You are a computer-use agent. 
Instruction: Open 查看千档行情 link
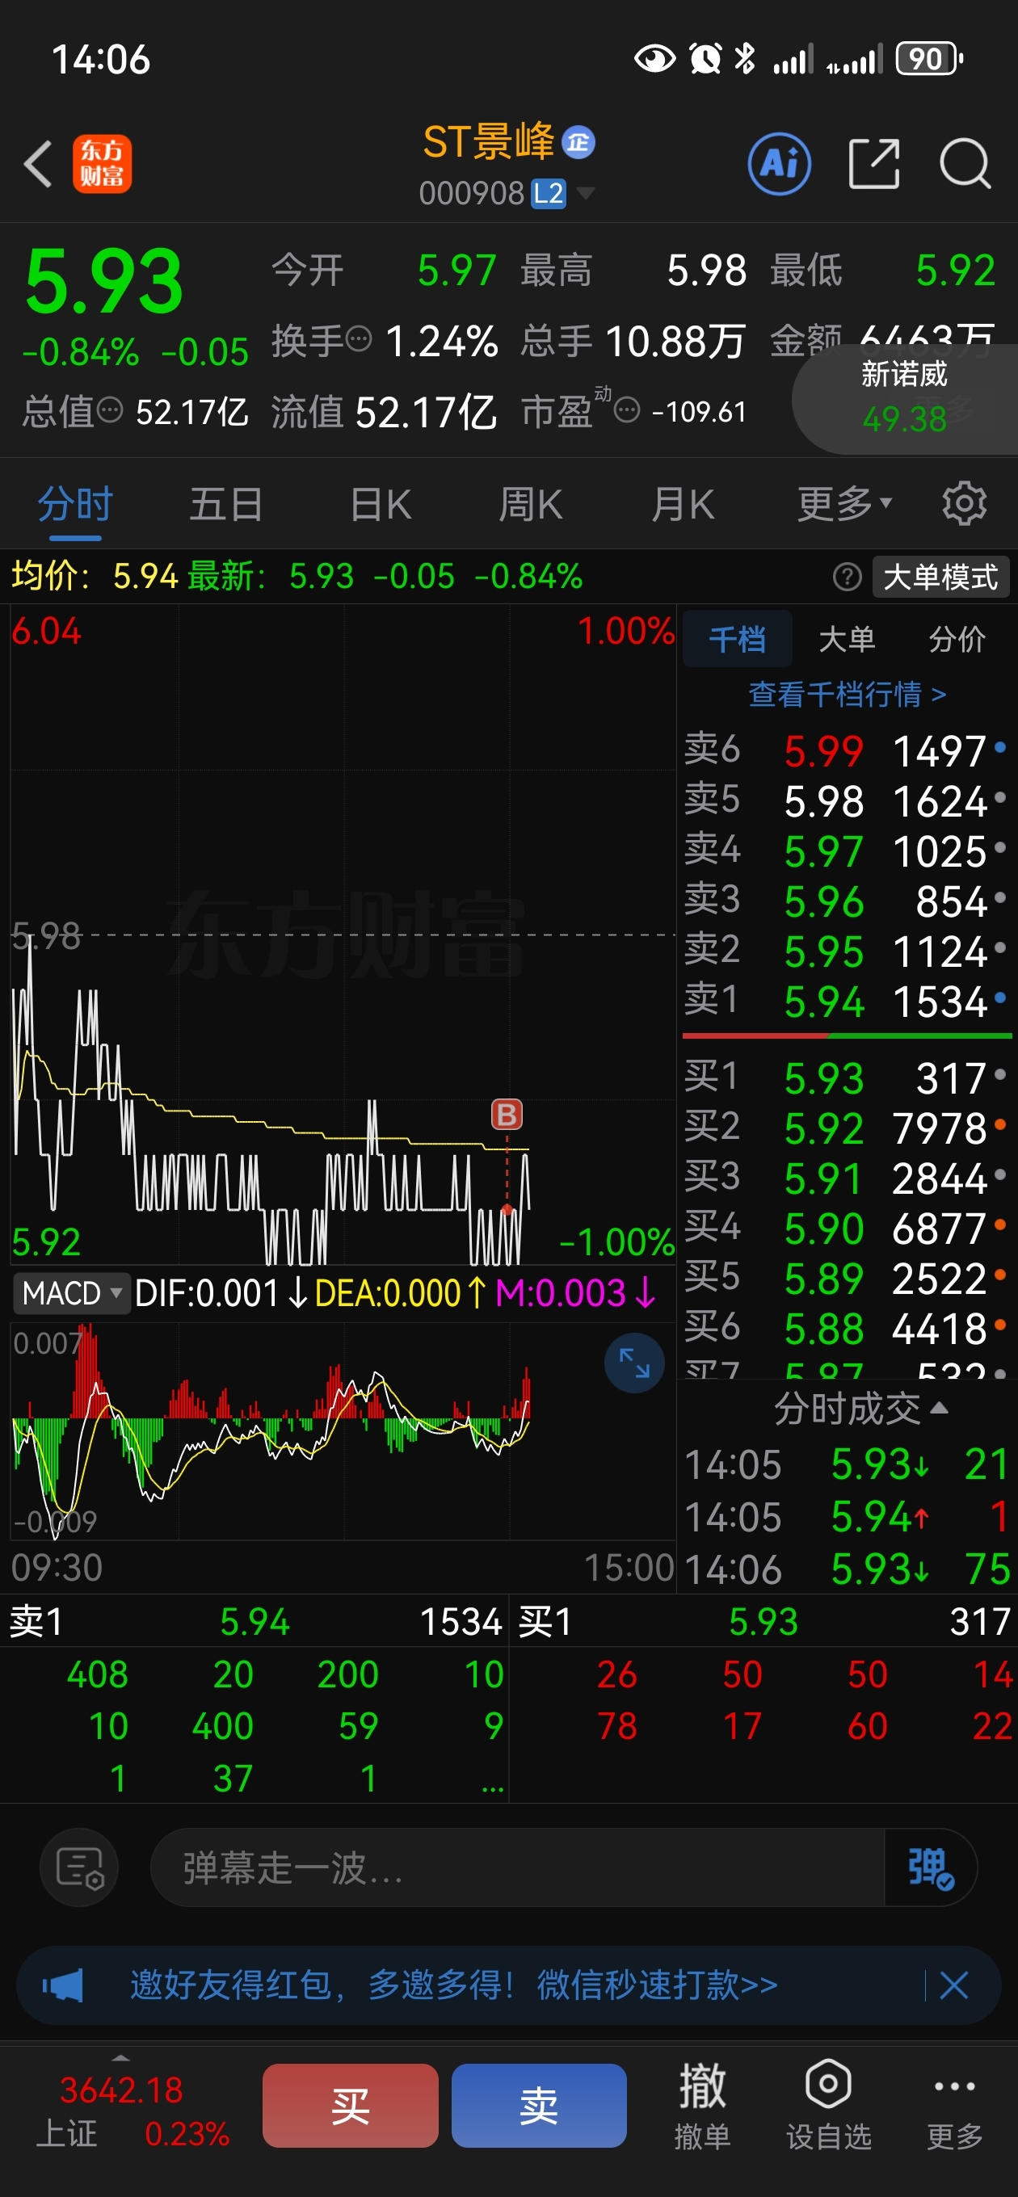click(x=847, y=695)
